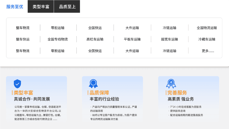Select the dark 类型丰富 tab at top
This screenshot has width=229, height=129.
point(41,7)
